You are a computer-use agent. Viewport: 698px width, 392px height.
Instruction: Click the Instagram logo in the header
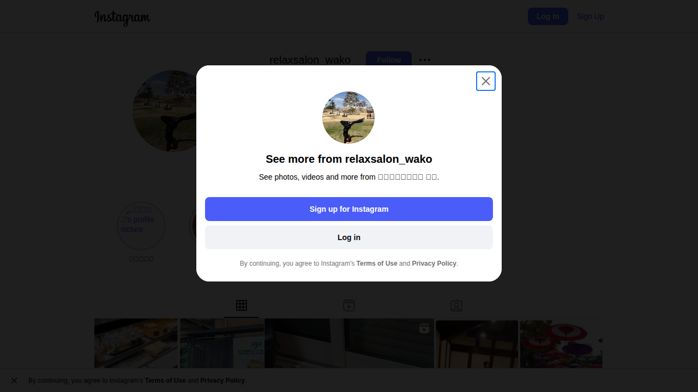[122, 17]
